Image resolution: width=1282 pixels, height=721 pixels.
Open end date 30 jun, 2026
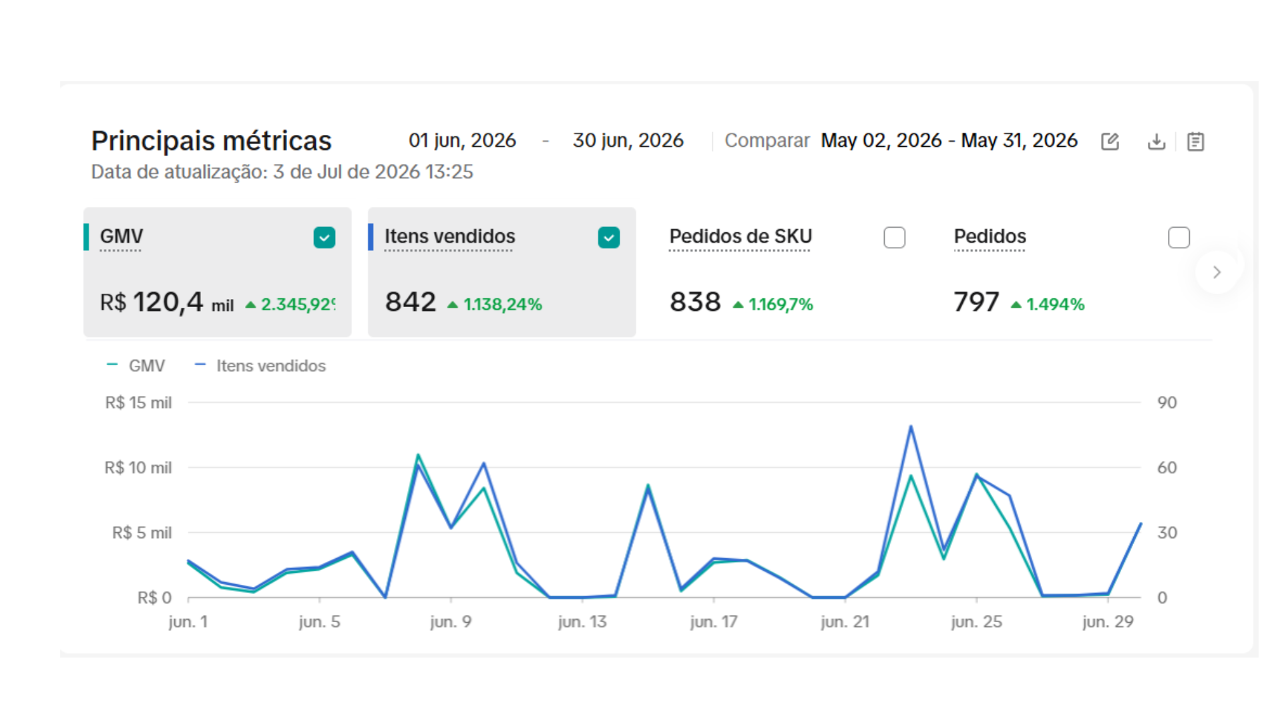click(628, 140)
